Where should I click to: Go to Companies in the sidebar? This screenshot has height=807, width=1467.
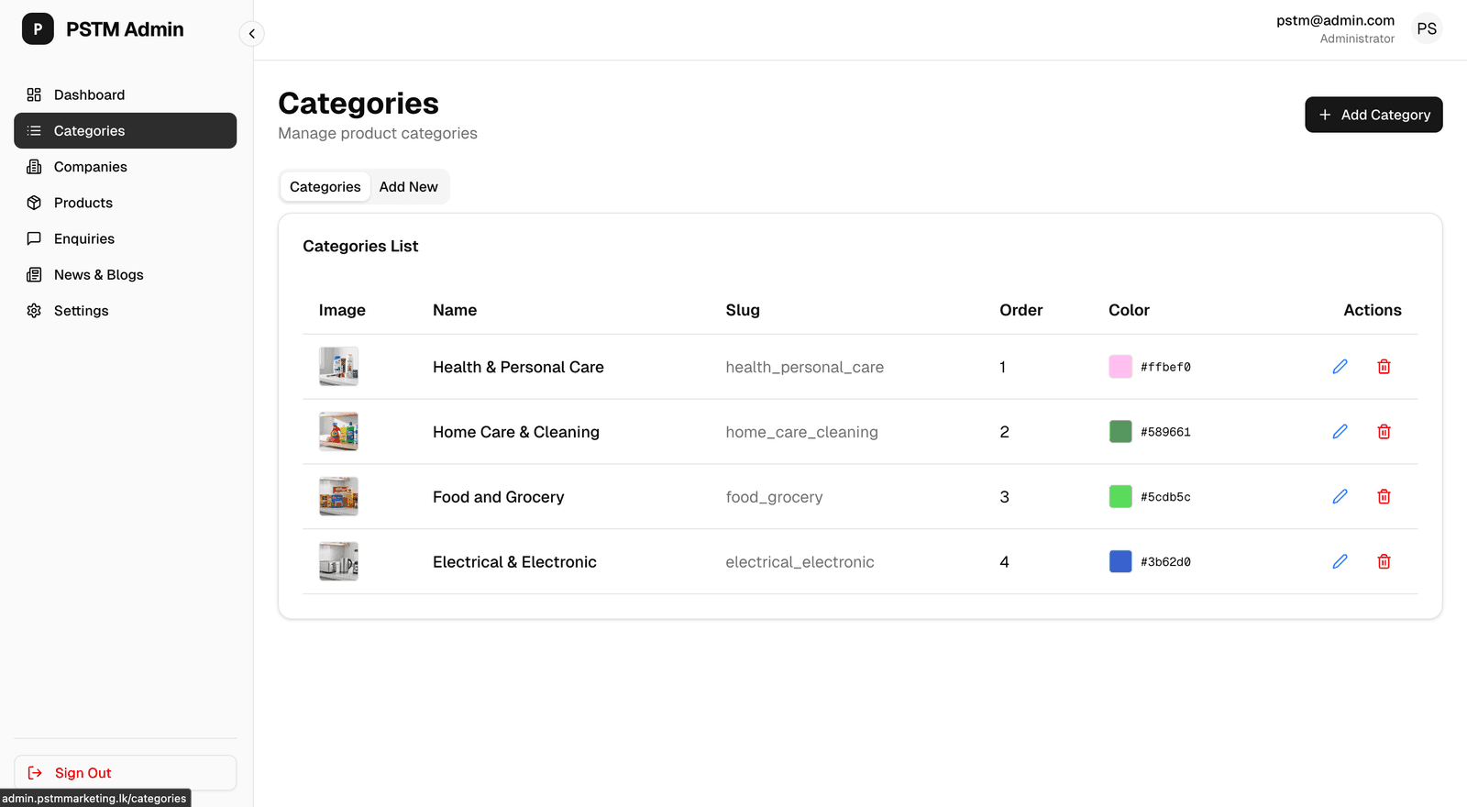pos(125,167)
